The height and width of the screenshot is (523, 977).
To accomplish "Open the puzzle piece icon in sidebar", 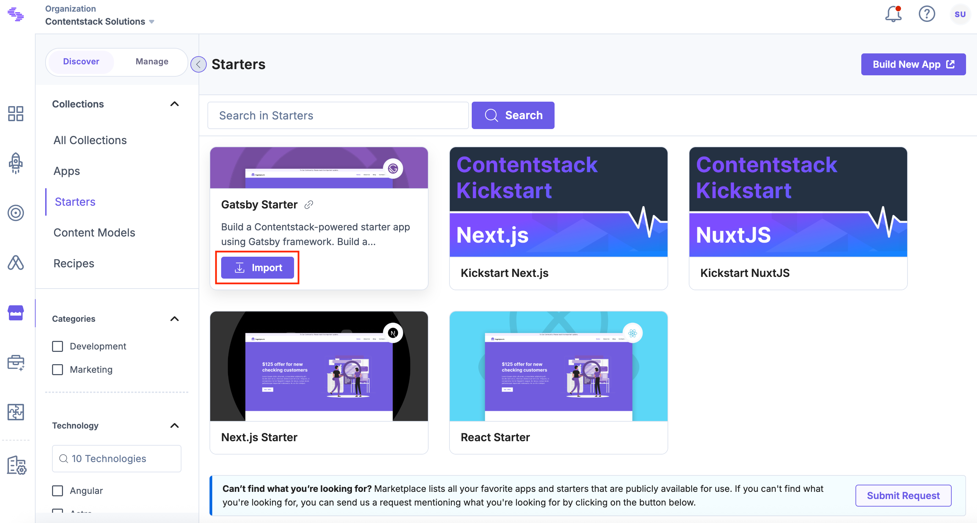I will click(x=15, y=412).
